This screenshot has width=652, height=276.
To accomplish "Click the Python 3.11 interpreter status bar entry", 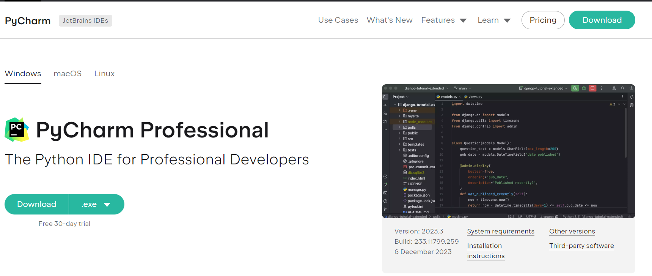I will click(x=592, y=216).
